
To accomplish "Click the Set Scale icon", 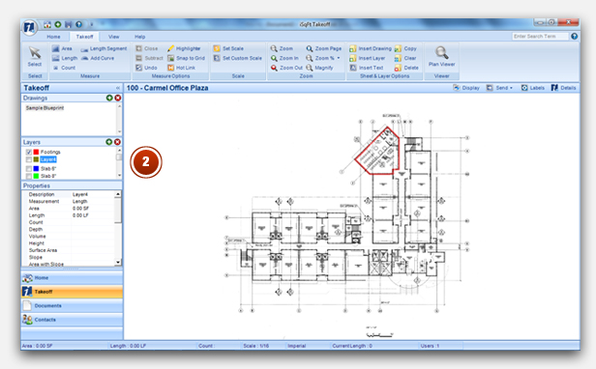I will (x=217, y=48).
